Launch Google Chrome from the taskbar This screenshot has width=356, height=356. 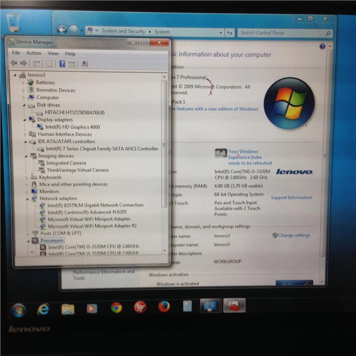(116, 308)
